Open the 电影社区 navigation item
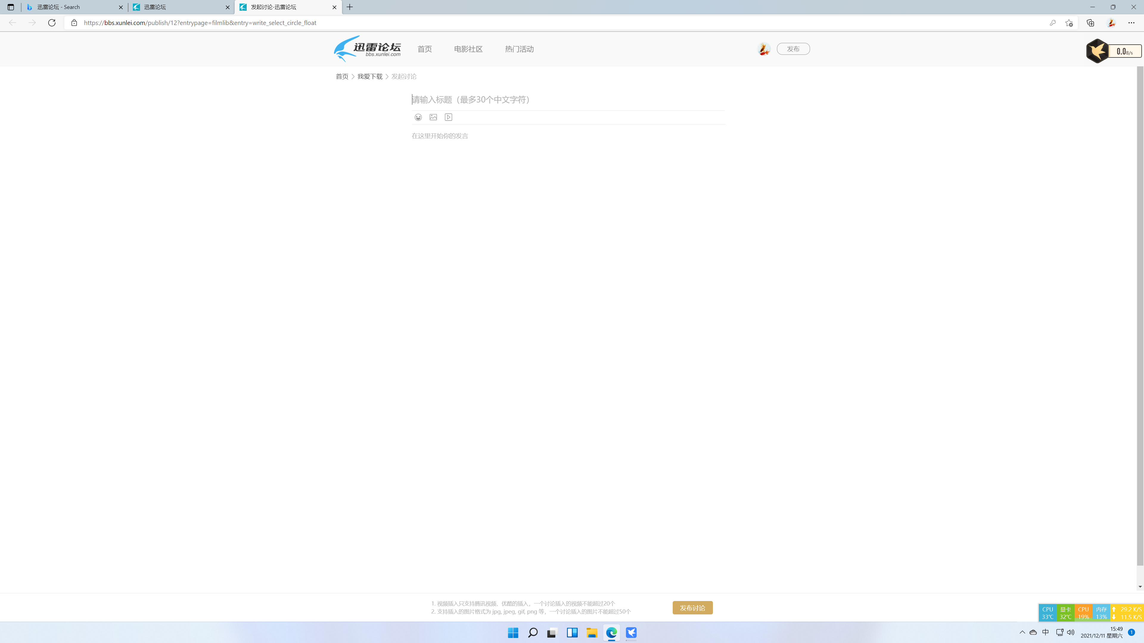1144x643 pixels. pyautogui.click(x=468, y=49)
